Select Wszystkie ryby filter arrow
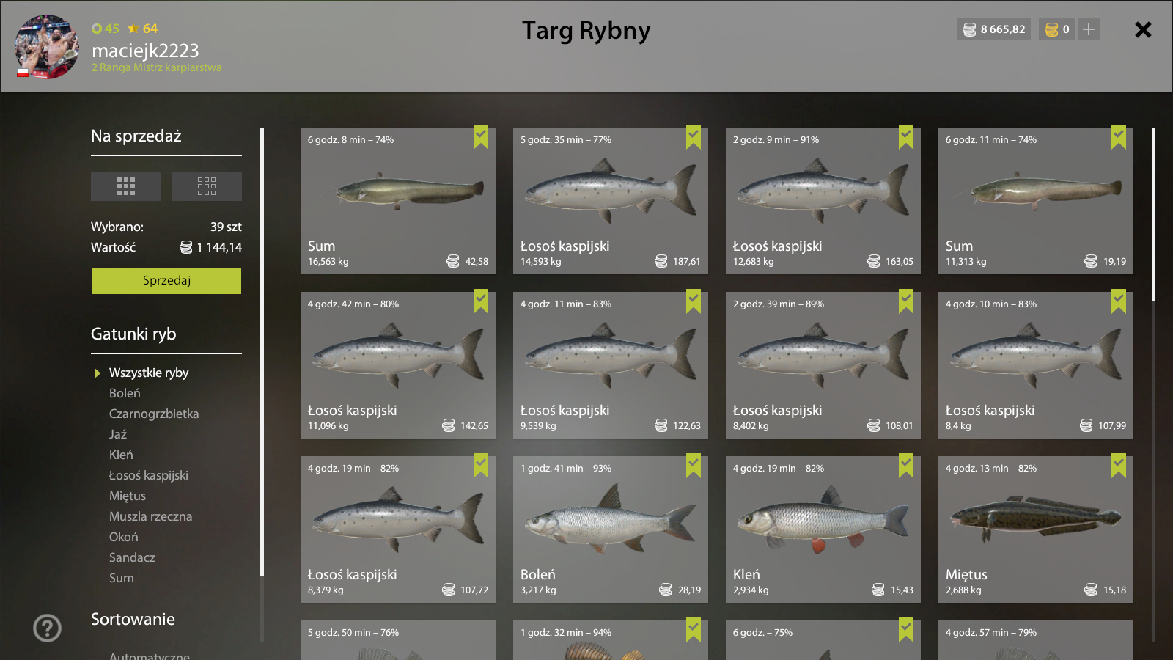1173x660 pixels. click(x=98, y=373)
